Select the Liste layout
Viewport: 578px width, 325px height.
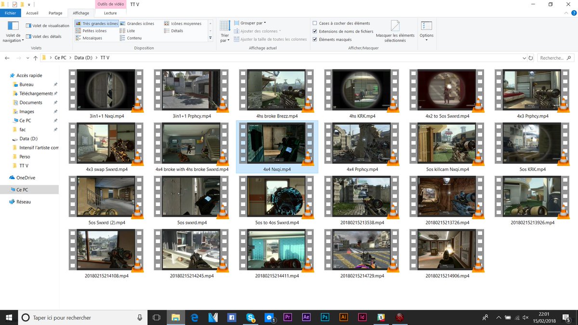(128, 31)
